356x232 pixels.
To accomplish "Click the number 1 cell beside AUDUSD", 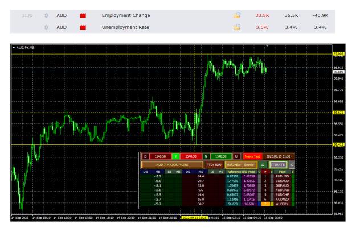I will coord(265,176).
